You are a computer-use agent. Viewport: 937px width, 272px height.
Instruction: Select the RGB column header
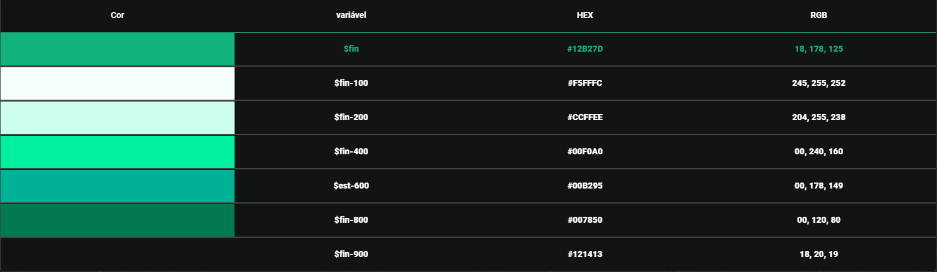(819, 16)
